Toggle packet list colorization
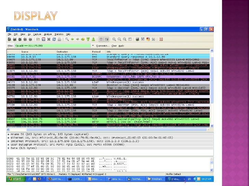Screen dimensions: 249x186 [101, 39]
